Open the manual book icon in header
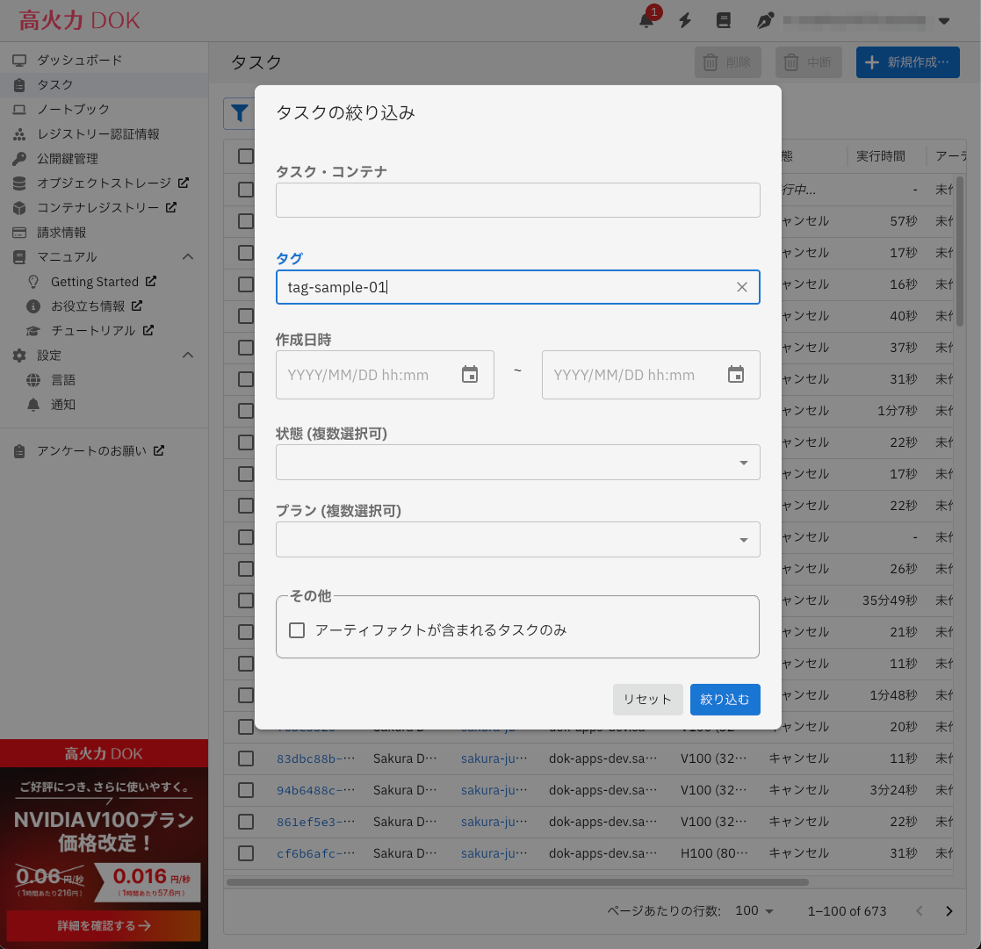This screenshot has height=949, width=981. coord(724,21)
